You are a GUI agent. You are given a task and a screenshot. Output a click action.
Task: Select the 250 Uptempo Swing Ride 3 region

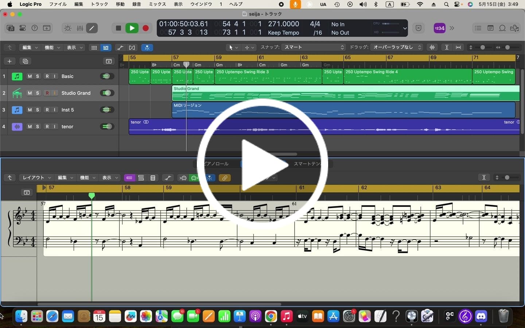[268, 76]
